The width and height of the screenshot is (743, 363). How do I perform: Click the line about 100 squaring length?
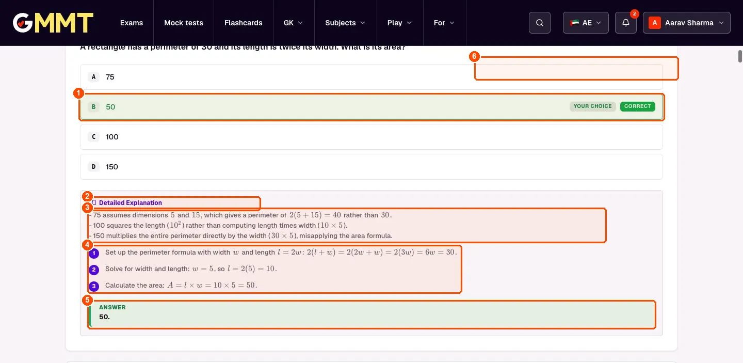coord(218,226)
